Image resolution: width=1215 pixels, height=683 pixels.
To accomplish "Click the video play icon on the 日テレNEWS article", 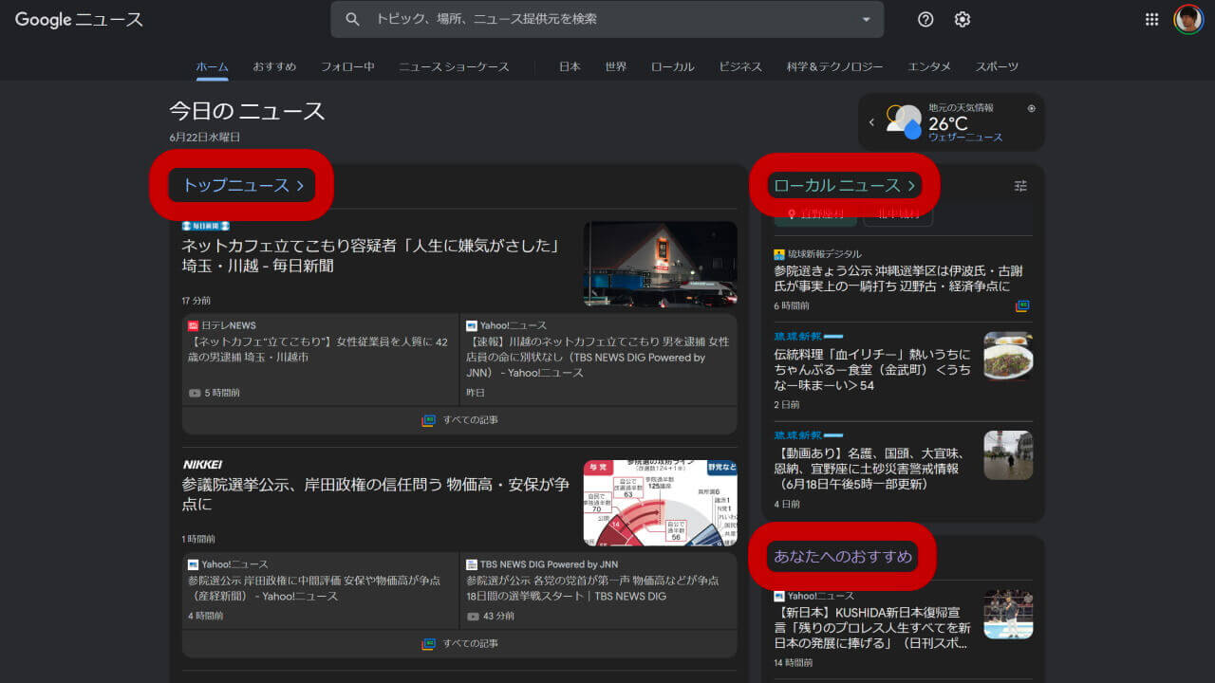I will tap(195, 393).
